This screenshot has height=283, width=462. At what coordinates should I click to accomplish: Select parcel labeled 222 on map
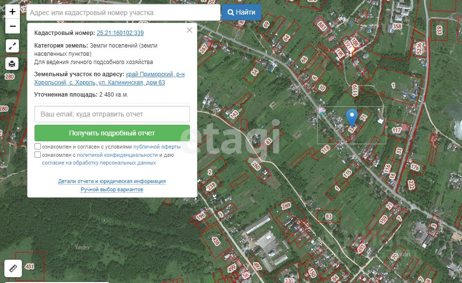point(411,184)
